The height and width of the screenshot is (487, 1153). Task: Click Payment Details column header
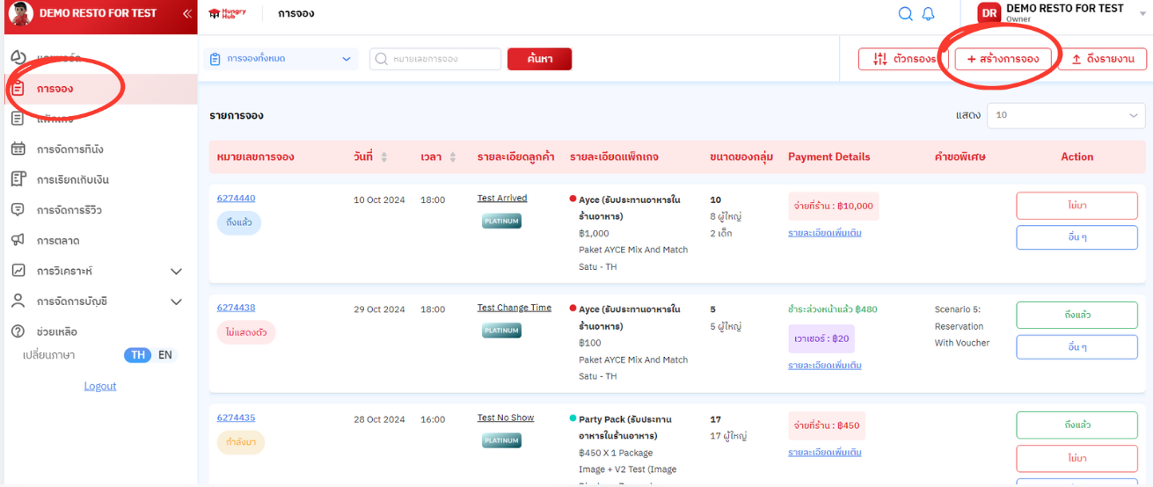click(x=829, y=156)
